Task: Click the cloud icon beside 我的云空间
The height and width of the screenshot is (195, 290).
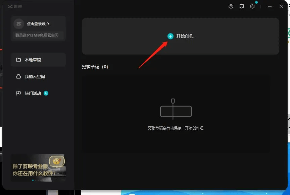Action: point(18,76)
